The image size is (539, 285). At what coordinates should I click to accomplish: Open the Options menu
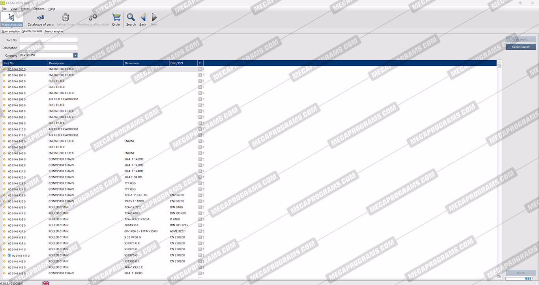(39, 9)
